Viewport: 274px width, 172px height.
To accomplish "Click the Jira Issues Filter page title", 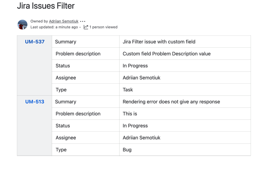I will (x=46, y=6).
